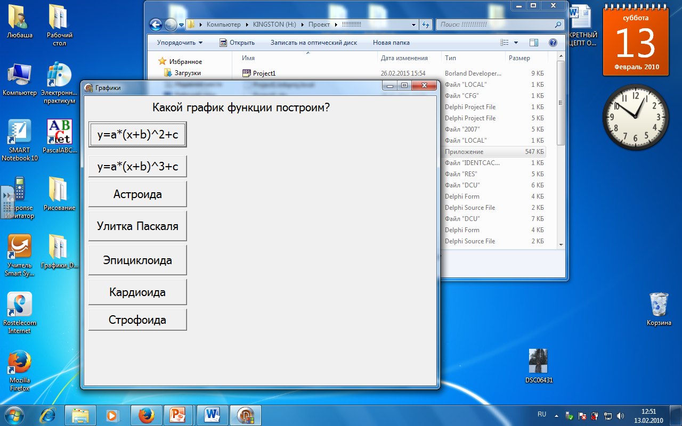
Task: Open recent locations dropdown next to forward arrow
Action: click(181, 24)
